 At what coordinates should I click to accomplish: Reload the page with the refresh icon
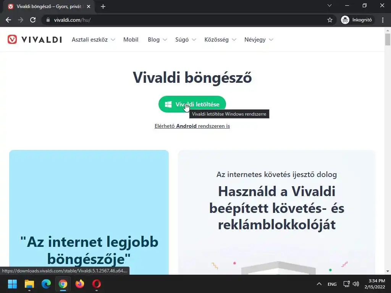point(33,20)
